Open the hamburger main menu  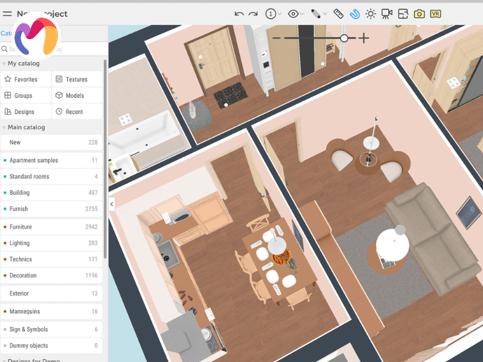(7, 13)
